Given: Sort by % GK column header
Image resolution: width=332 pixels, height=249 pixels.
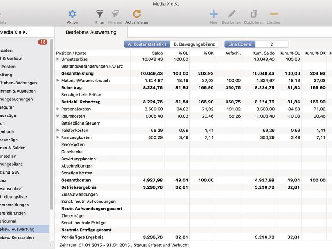Looking at the screenshot, I should pos(209,53).
